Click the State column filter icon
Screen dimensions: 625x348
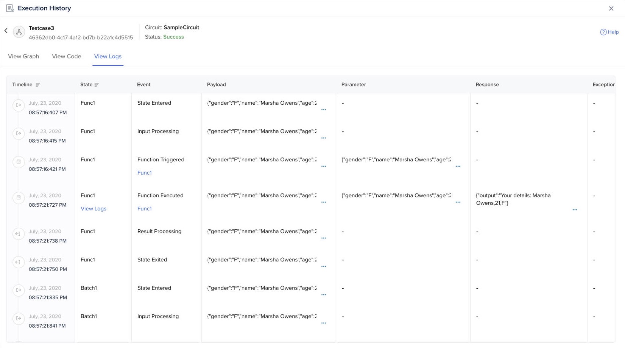[x=97, y=85]
